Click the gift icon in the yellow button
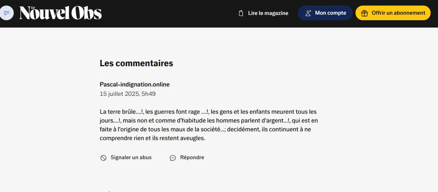 coord(364,13)
